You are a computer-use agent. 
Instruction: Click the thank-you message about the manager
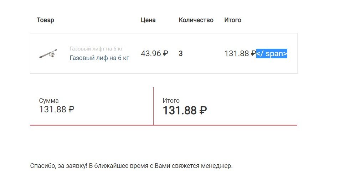pyautogui.click(x=131, y=166)
